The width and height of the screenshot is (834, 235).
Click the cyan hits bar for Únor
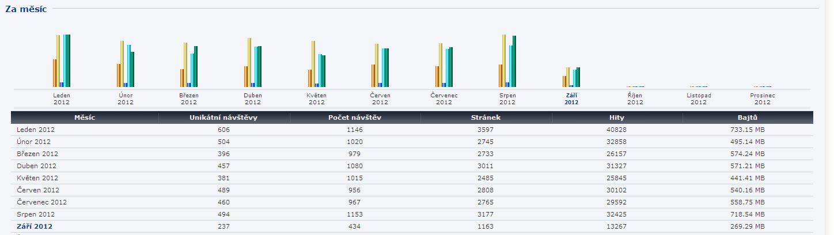pyautogui.click(x=129, y=66)
